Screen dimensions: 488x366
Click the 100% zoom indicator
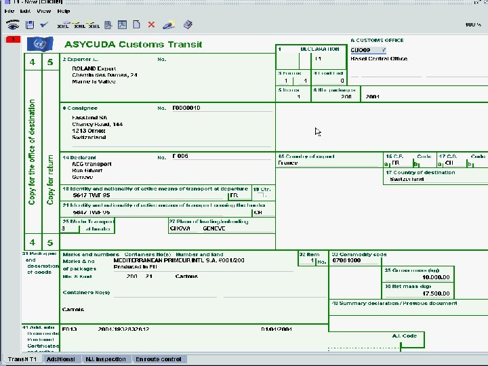(473, 24)
